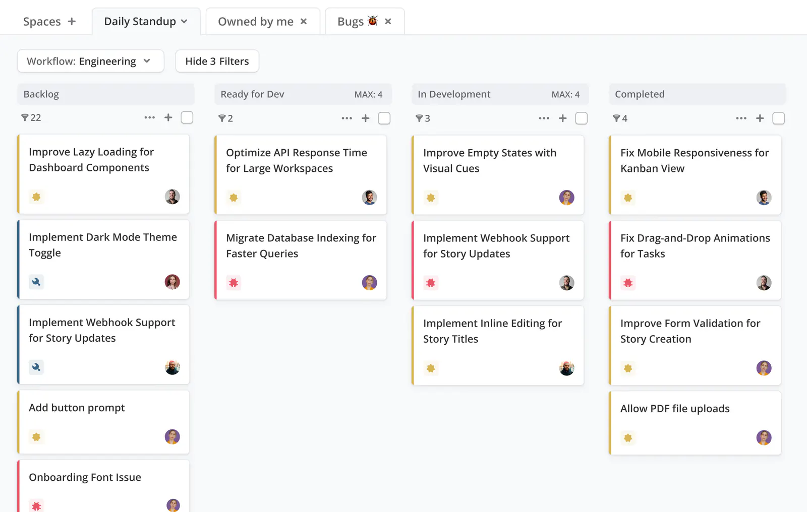Viewport: 807px width, 512px height.
Task: Click owner avatar on Improve Empty States card
Action: tap(567, 198)
